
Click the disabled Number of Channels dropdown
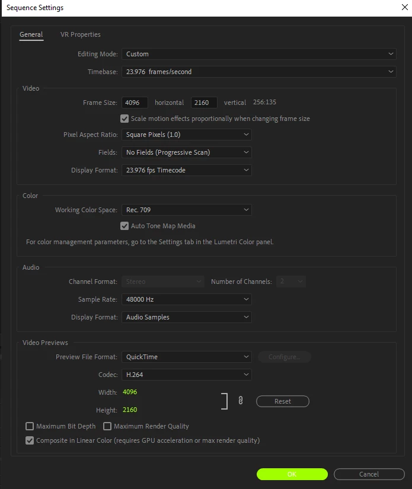coord(291,282)
